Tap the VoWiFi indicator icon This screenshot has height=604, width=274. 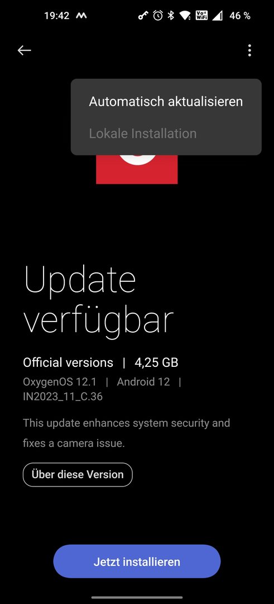[x=201, y=16]
